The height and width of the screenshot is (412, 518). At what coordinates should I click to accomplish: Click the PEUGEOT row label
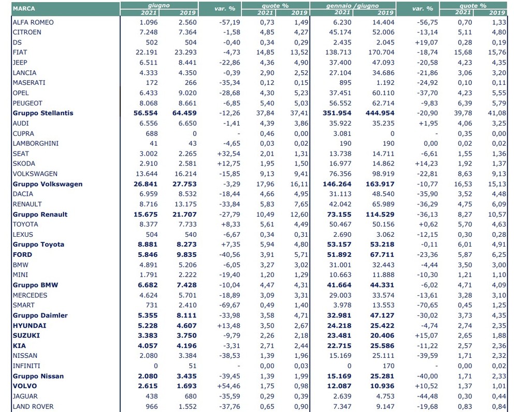pos(27,103)
